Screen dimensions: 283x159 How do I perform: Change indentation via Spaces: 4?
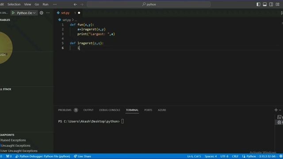[210, 156]
